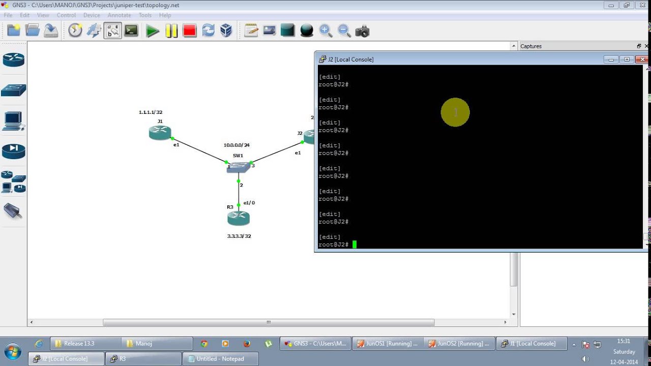Select the J1 router on the canvas
651x366 pixels.
click(160, 132)
